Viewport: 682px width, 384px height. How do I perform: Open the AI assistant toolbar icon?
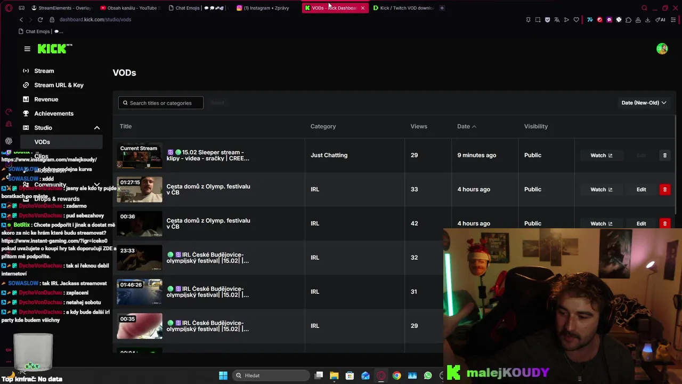point(660,20)
